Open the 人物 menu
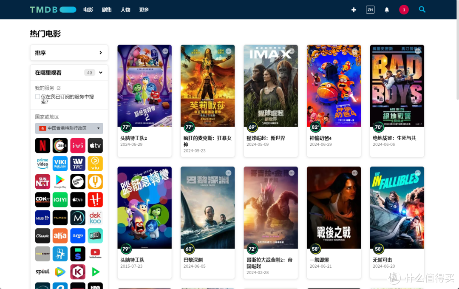459x289 pixels. pyautogui.click(x=125, y=10)
